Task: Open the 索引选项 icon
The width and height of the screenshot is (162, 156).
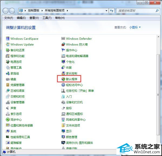Action: click(8, 114)
